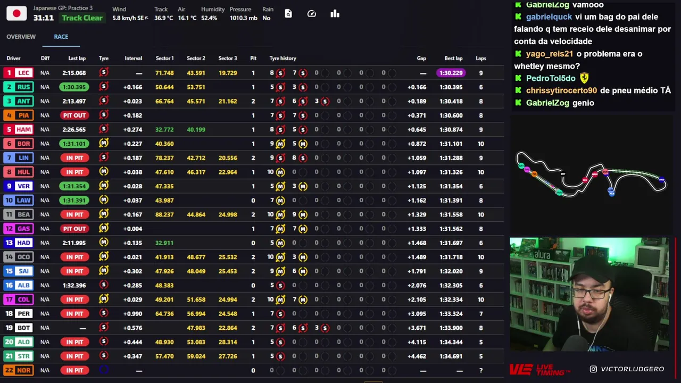Image resolution: width=681 pixels, height=383 pixels.
Task: Click the VL Live Timing logo
Action: click(x=539, y=369)
